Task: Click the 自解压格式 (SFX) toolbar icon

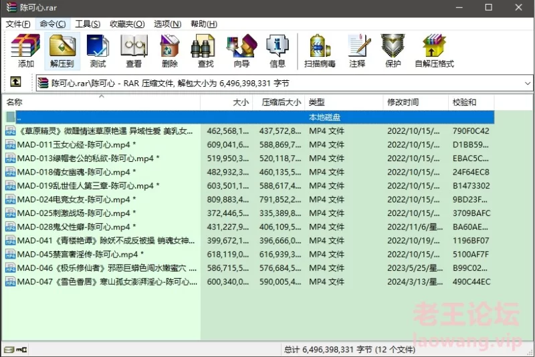Action: click(x=434, y=50)
